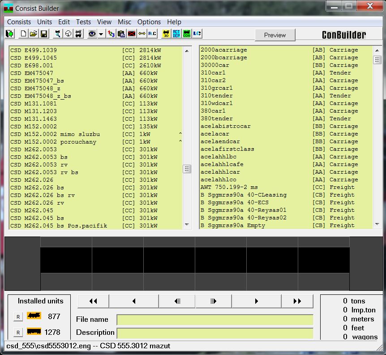Image resolution: width=386 pixels, height=355 pixels.
Task: Click the left engine list scrollbar thumb
Action: [187, 169]
